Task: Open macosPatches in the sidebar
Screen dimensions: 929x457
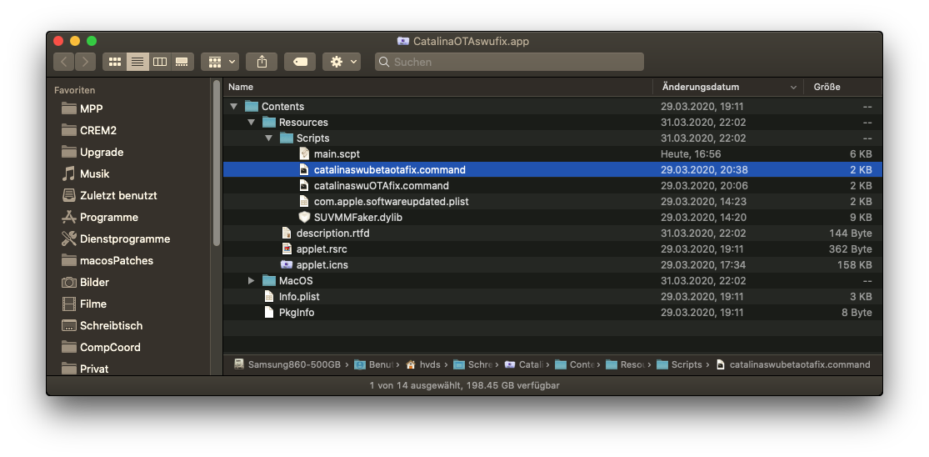Action: [x=117, y=261]
